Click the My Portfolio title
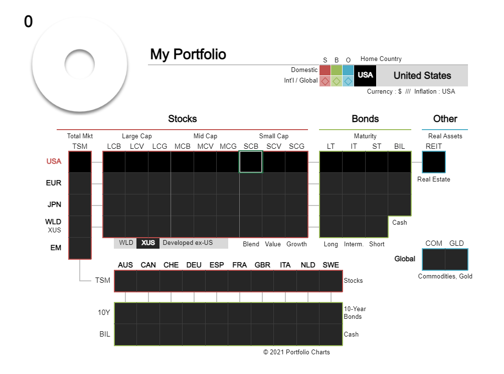The height and width of the screenshot is (374, 504). [188, 54]
